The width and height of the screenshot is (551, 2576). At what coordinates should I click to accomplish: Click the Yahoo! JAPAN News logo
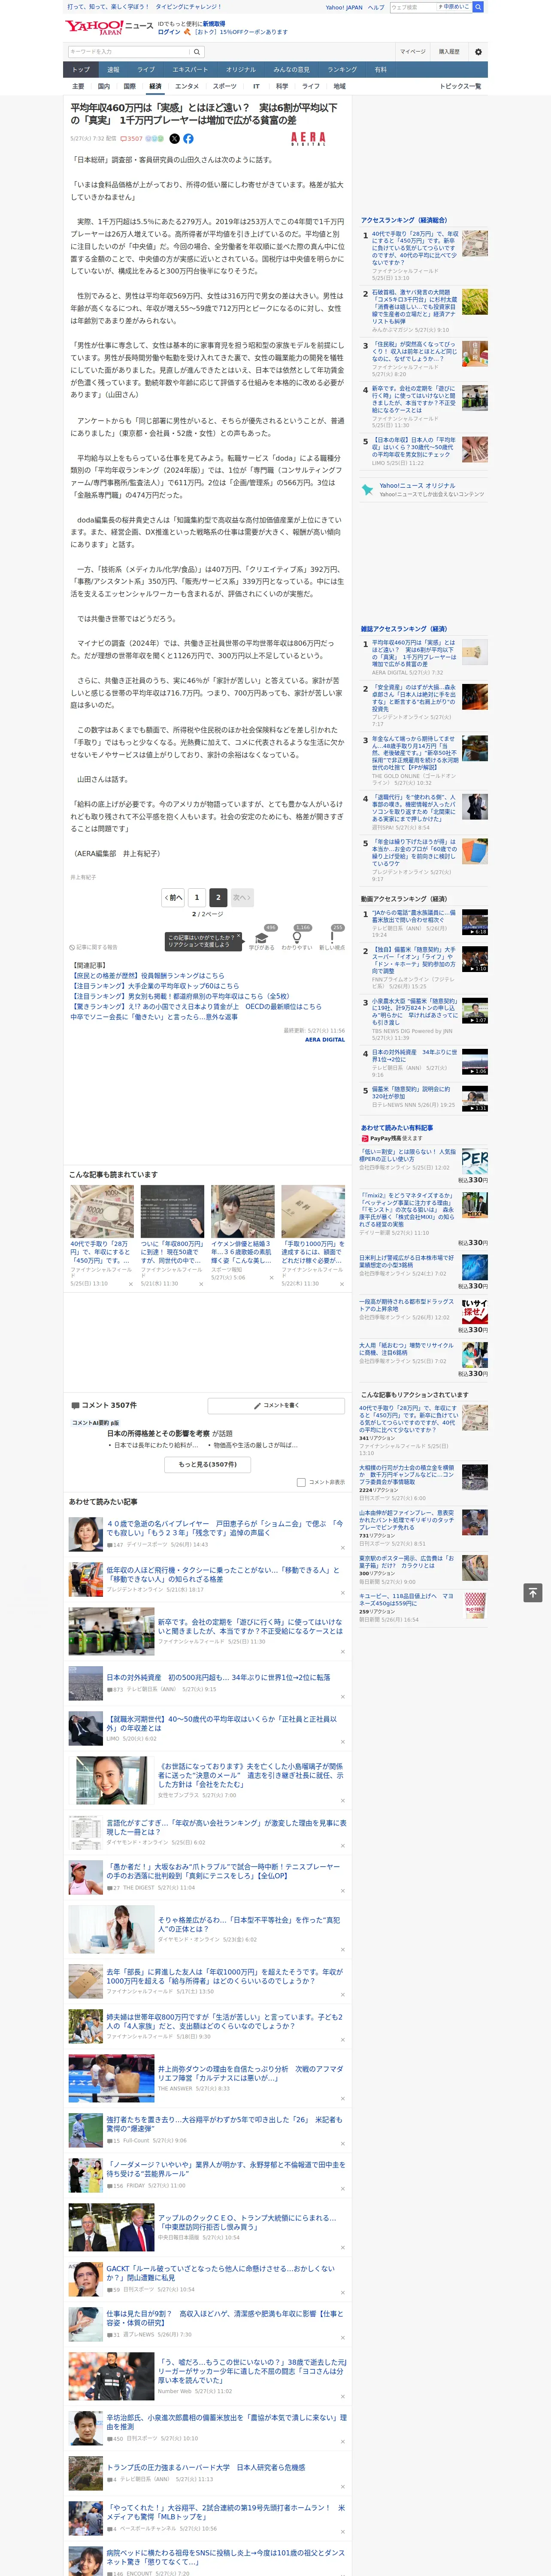click(x=109, y=27)
